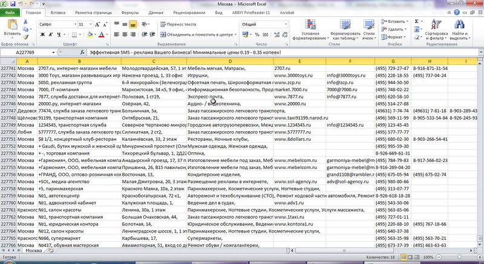Viewport: 484px width, 264px height.
Task: Open Сортировка и фильтр menu
Action: tap(436, 30)
